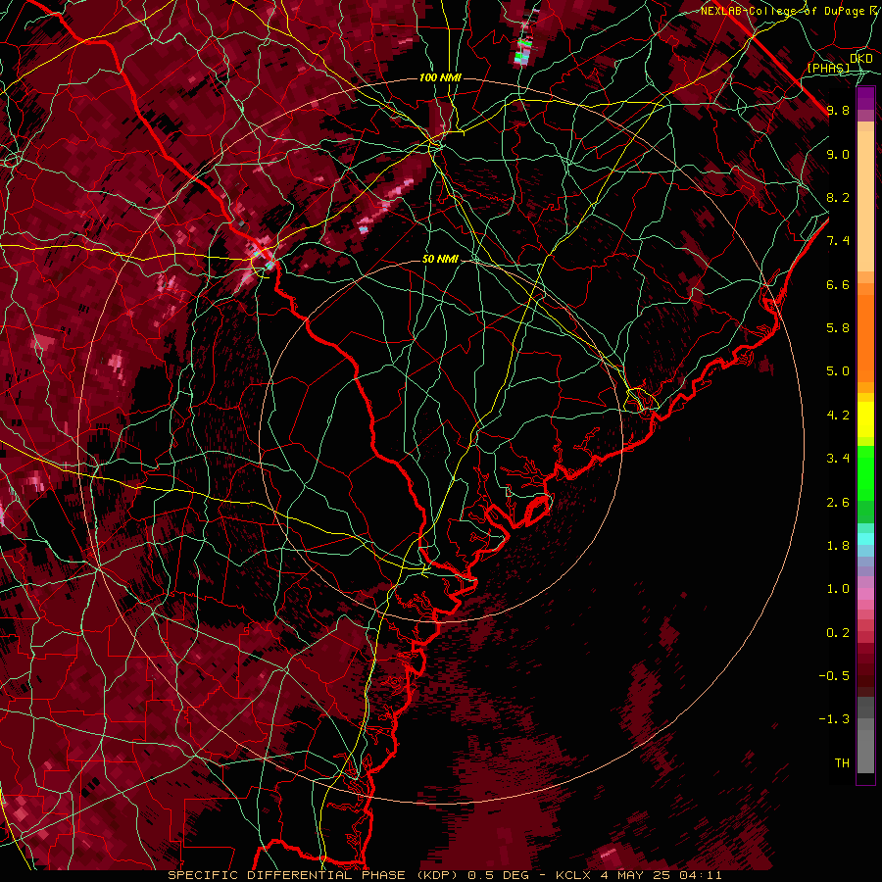Click the 4.2 value on the color scale
This screenshot has height=882, width=882.
coord(838,416)
